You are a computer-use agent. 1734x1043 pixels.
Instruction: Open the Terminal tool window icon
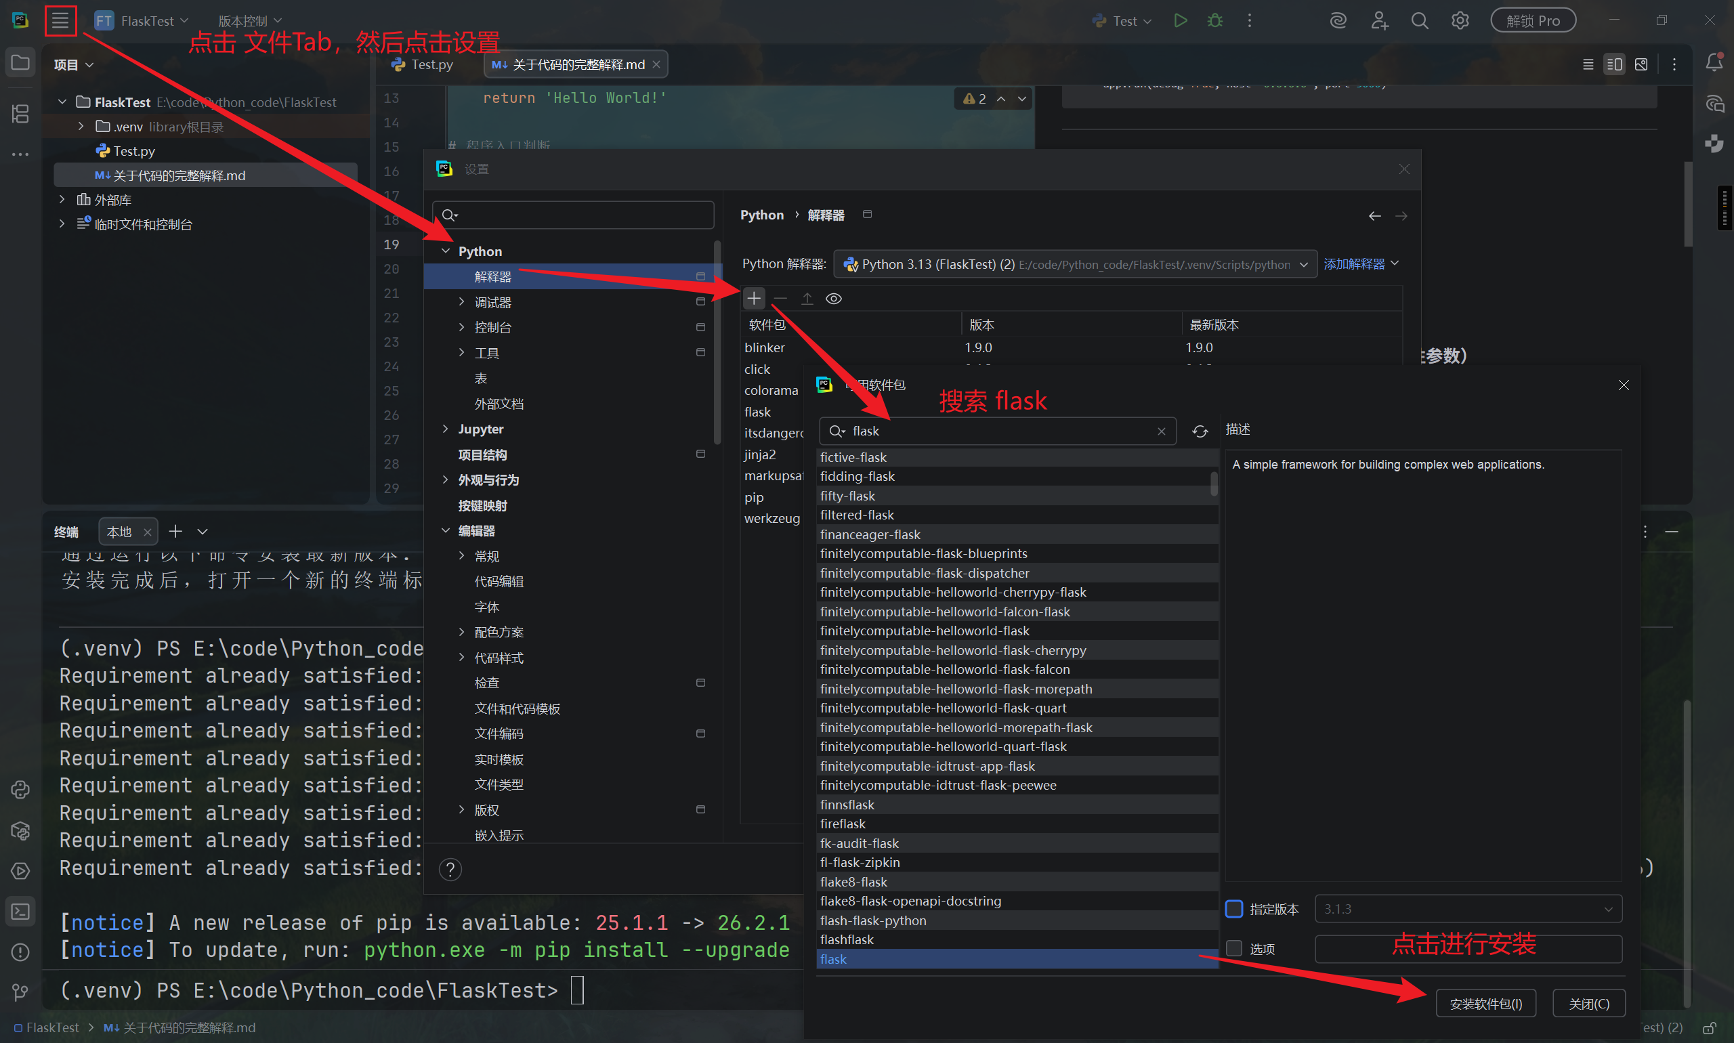[20, 912]
